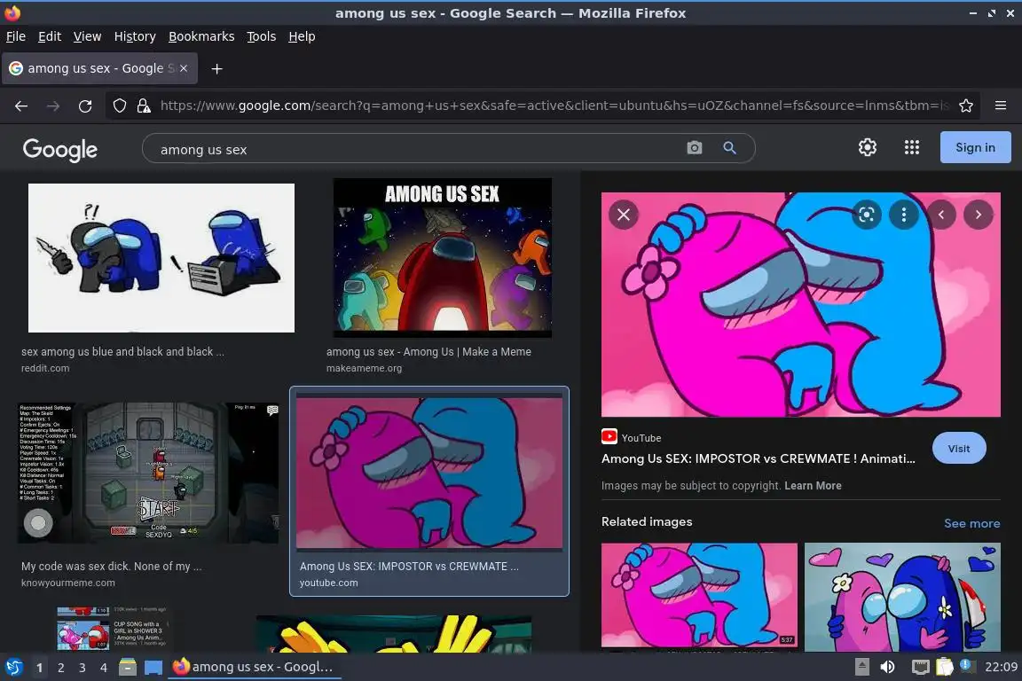Open Google quick settings gear
The image size is (1022, 681).
(x=868, y=147)
